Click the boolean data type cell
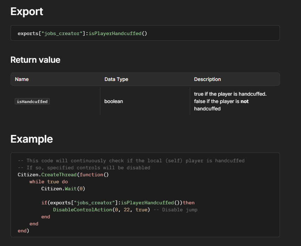 (x=113, y=101)
